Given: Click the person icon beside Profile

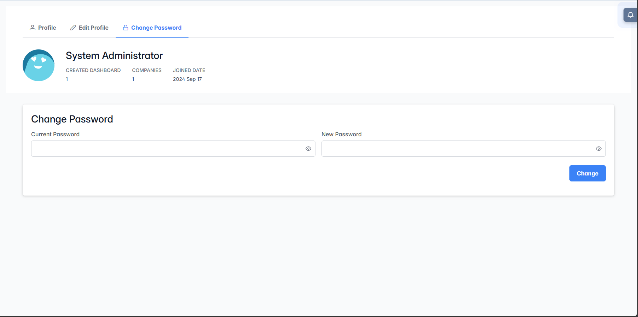Looking at the screenshot, I should (x=33, y=28).
